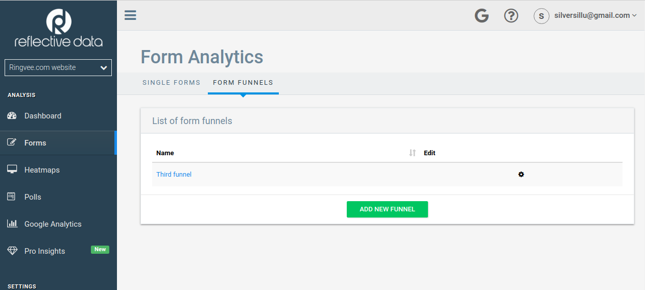Click the gear icon for Third funnel

[521, 174]
